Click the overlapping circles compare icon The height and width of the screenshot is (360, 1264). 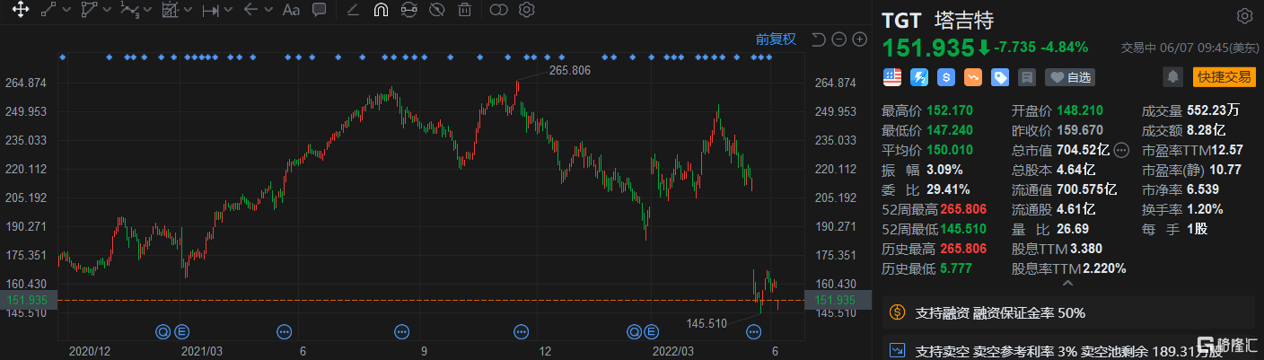coord(498,11)
